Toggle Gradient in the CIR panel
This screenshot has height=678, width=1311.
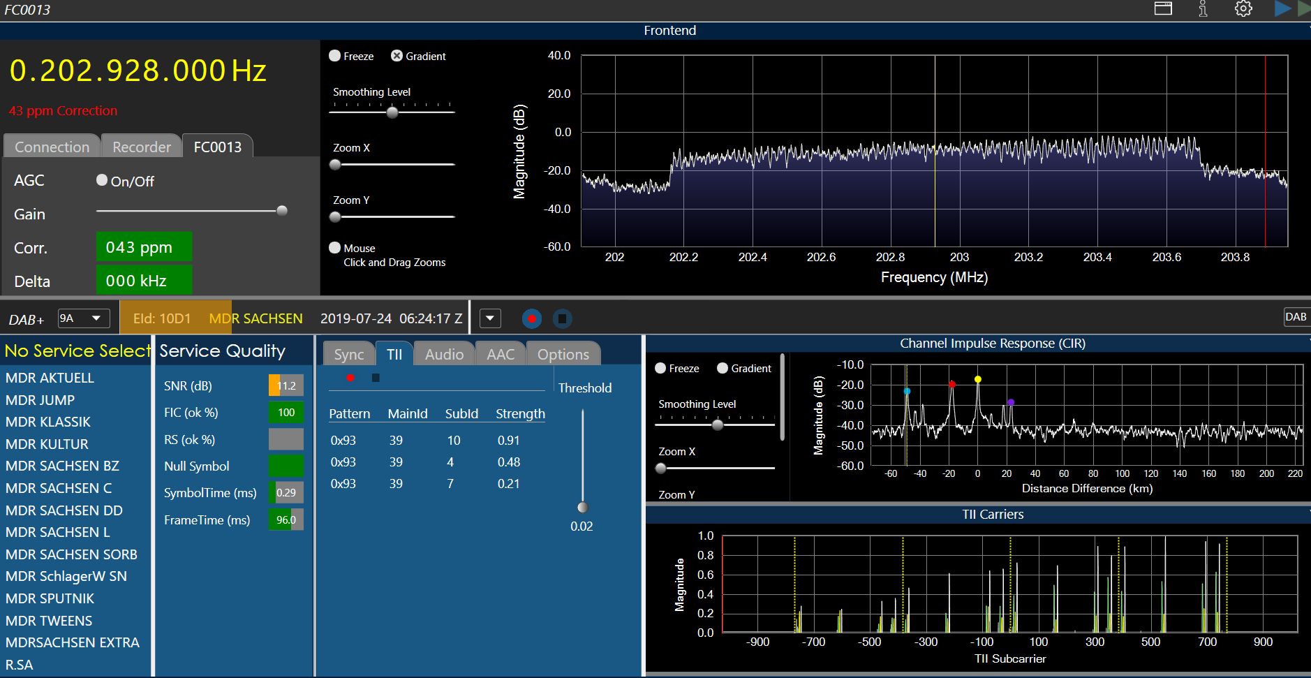[x=723, y=368]
